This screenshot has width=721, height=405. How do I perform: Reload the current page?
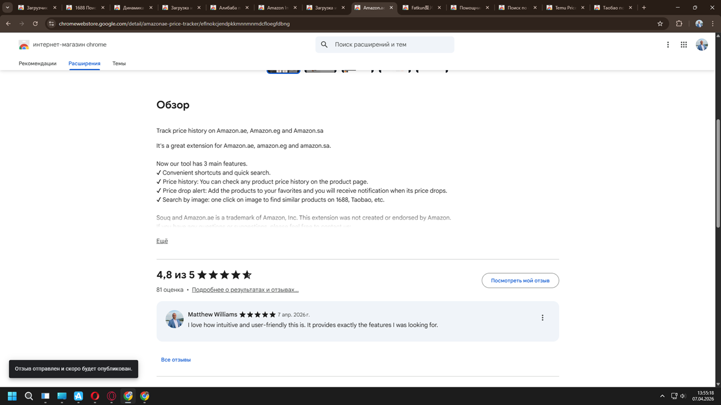pyautogui.click(x=35, y=24)
